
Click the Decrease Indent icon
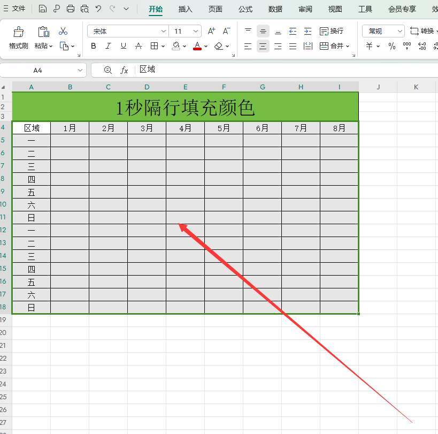click(x=293, y=31)
